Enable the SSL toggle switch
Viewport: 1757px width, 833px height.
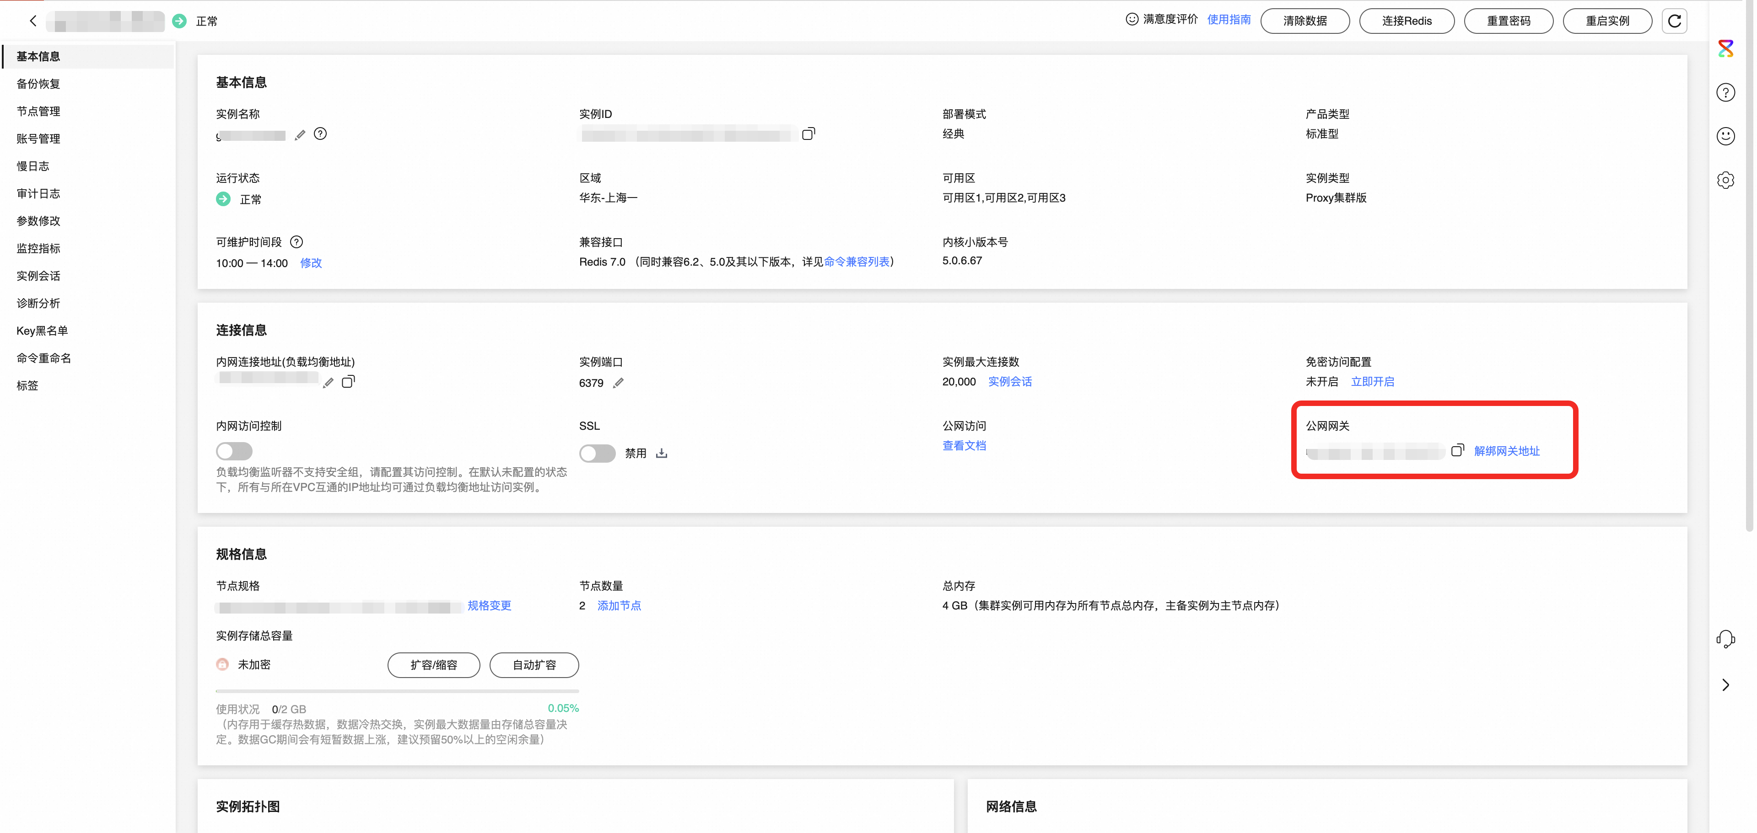click(597, 454)
